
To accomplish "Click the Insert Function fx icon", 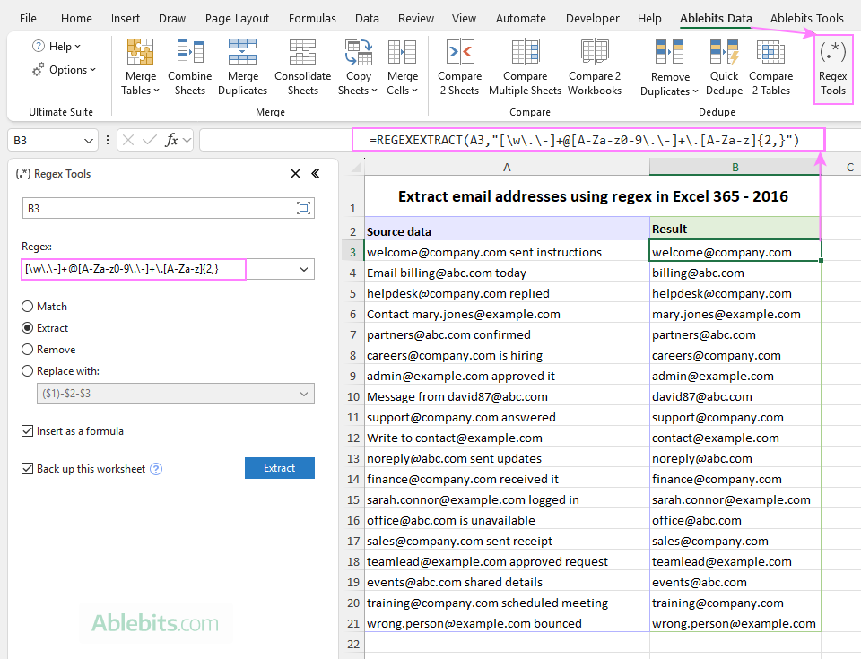I will point(172,141).
